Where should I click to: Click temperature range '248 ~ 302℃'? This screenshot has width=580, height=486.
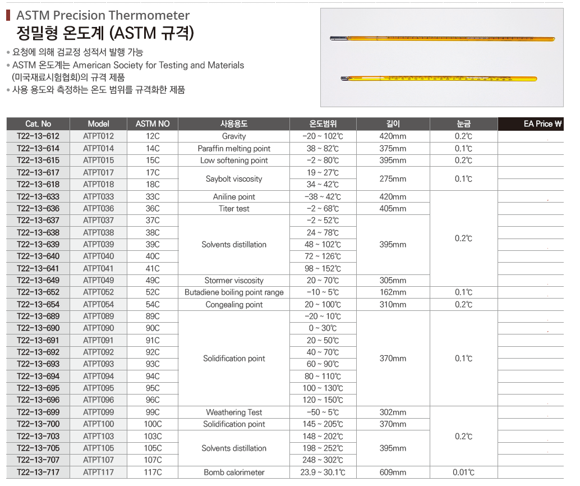(x=323, y=460)
